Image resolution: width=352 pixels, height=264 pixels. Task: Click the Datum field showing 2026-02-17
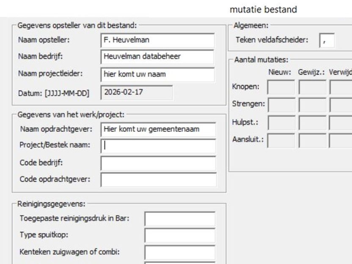click(136, 92)
